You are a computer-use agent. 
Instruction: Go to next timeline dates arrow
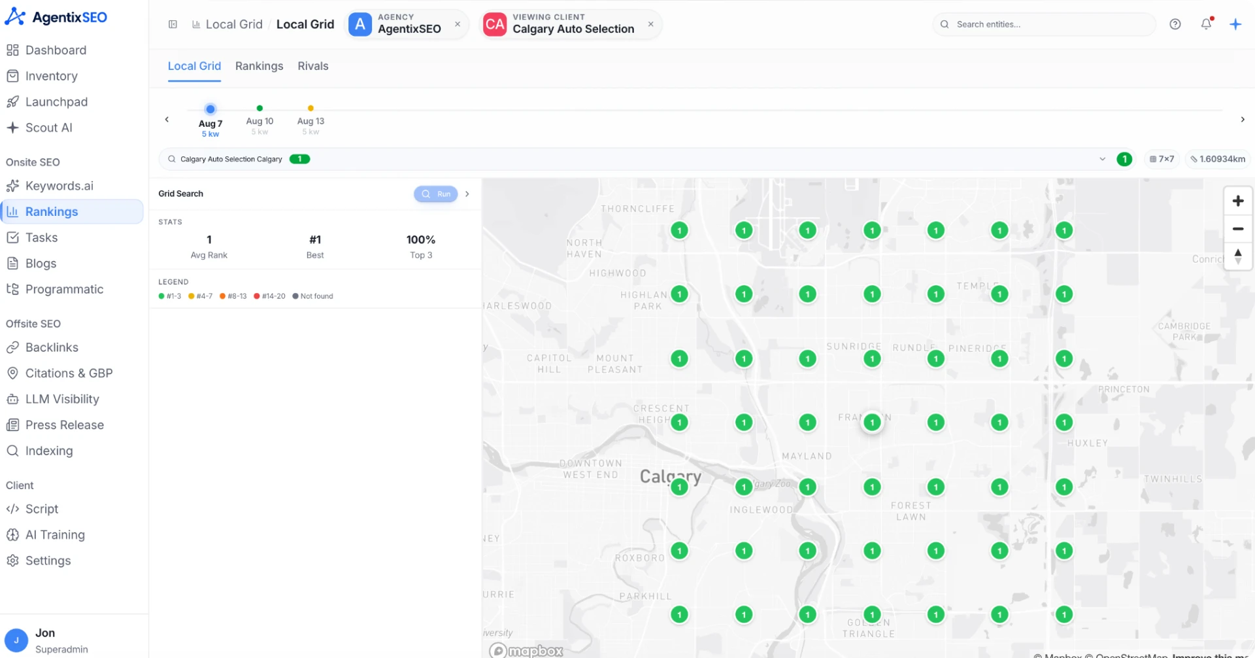coord(1243,119)
